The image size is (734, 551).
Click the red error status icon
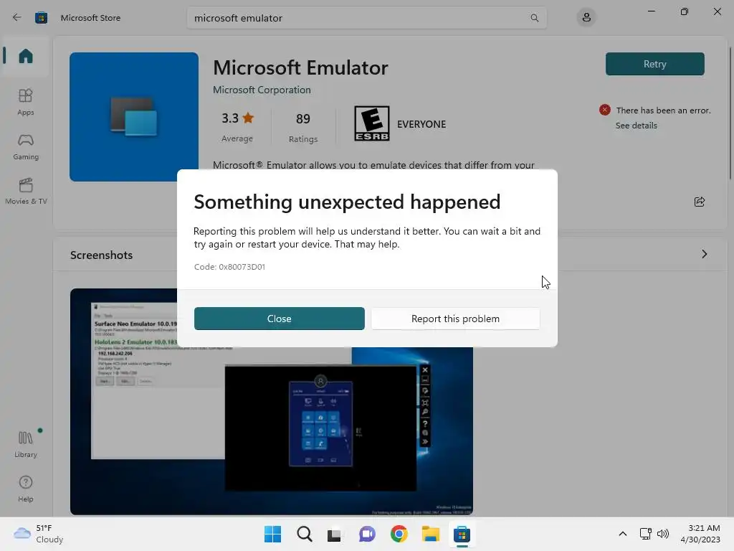[x=605, y=110]
